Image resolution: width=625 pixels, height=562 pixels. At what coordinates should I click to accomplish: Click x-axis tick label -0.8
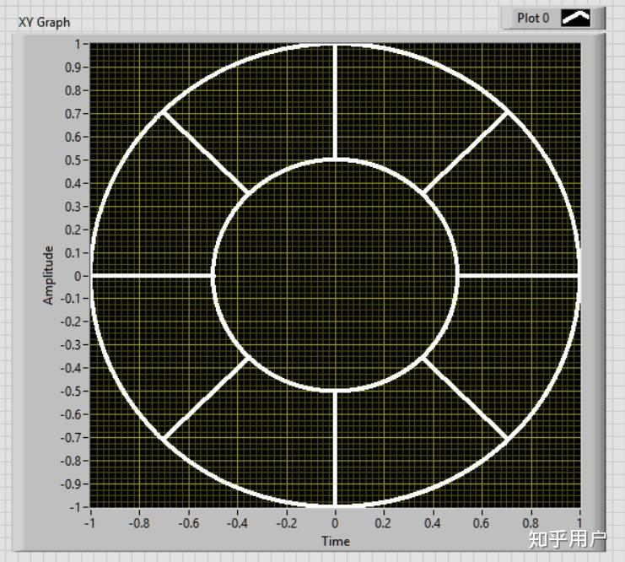[x=139, y=522]
